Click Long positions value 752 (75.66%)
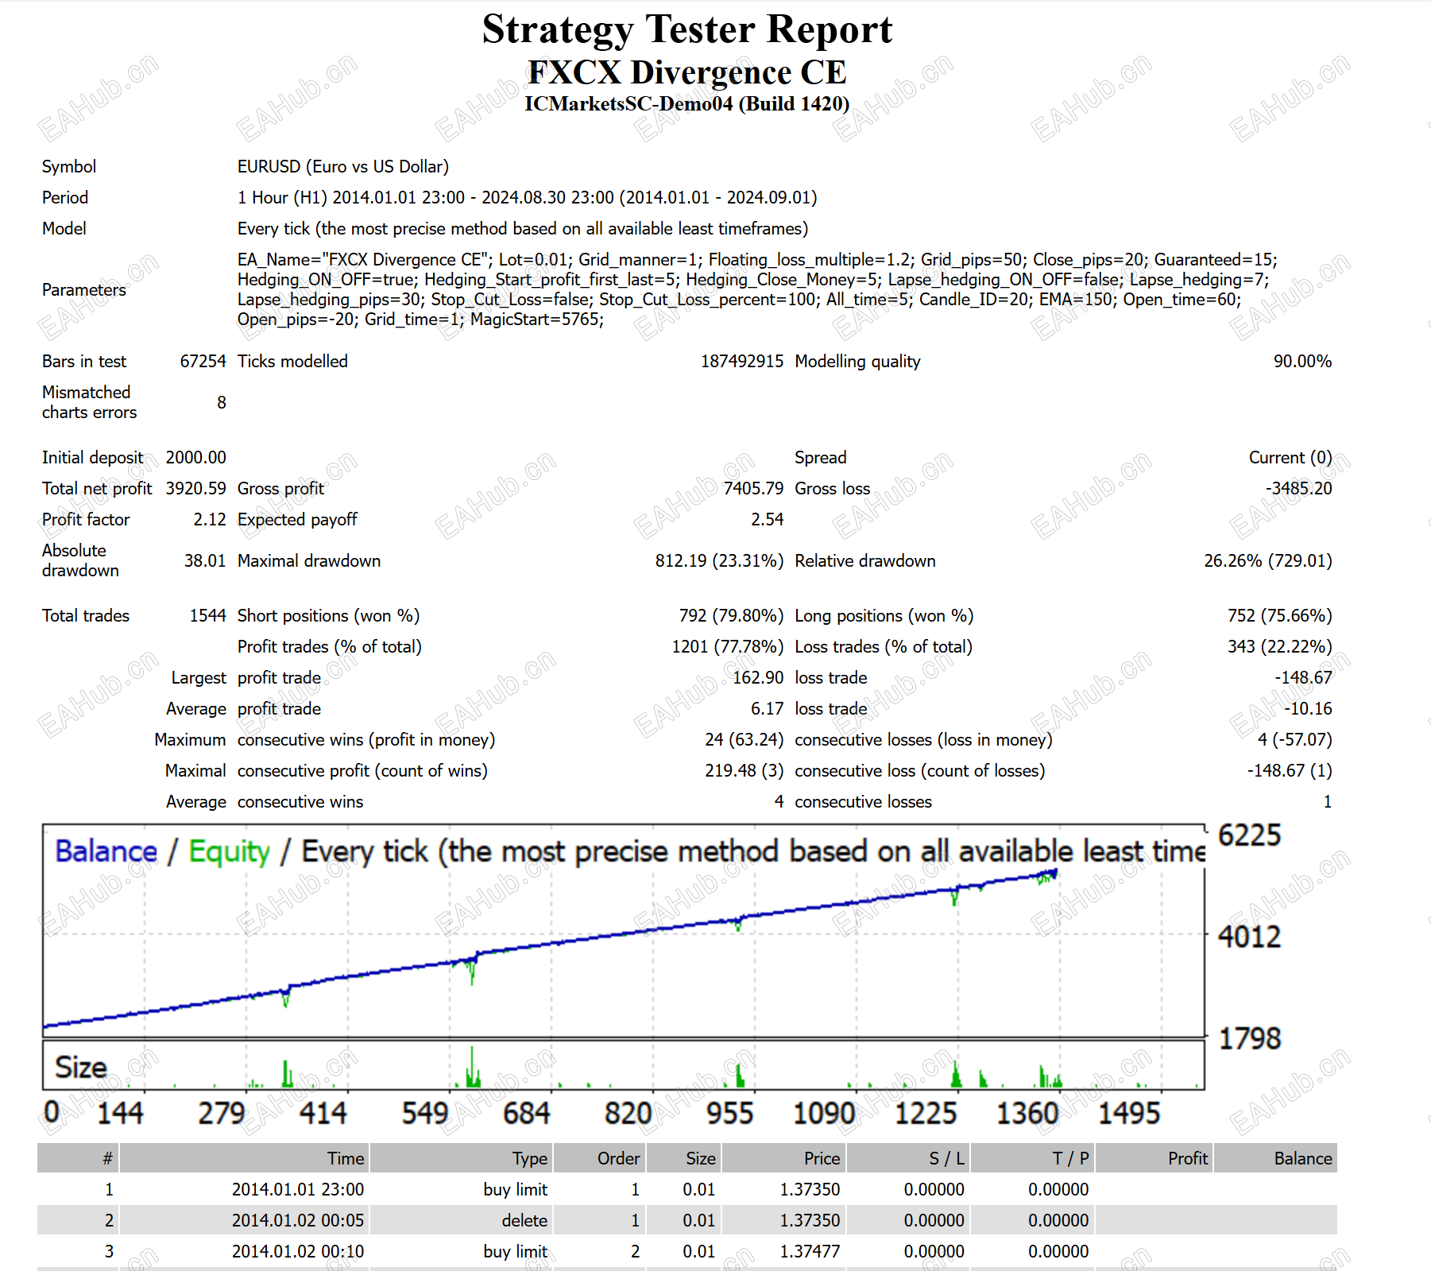This screenshot has height=1271, width=1431. pos(1279,615)
